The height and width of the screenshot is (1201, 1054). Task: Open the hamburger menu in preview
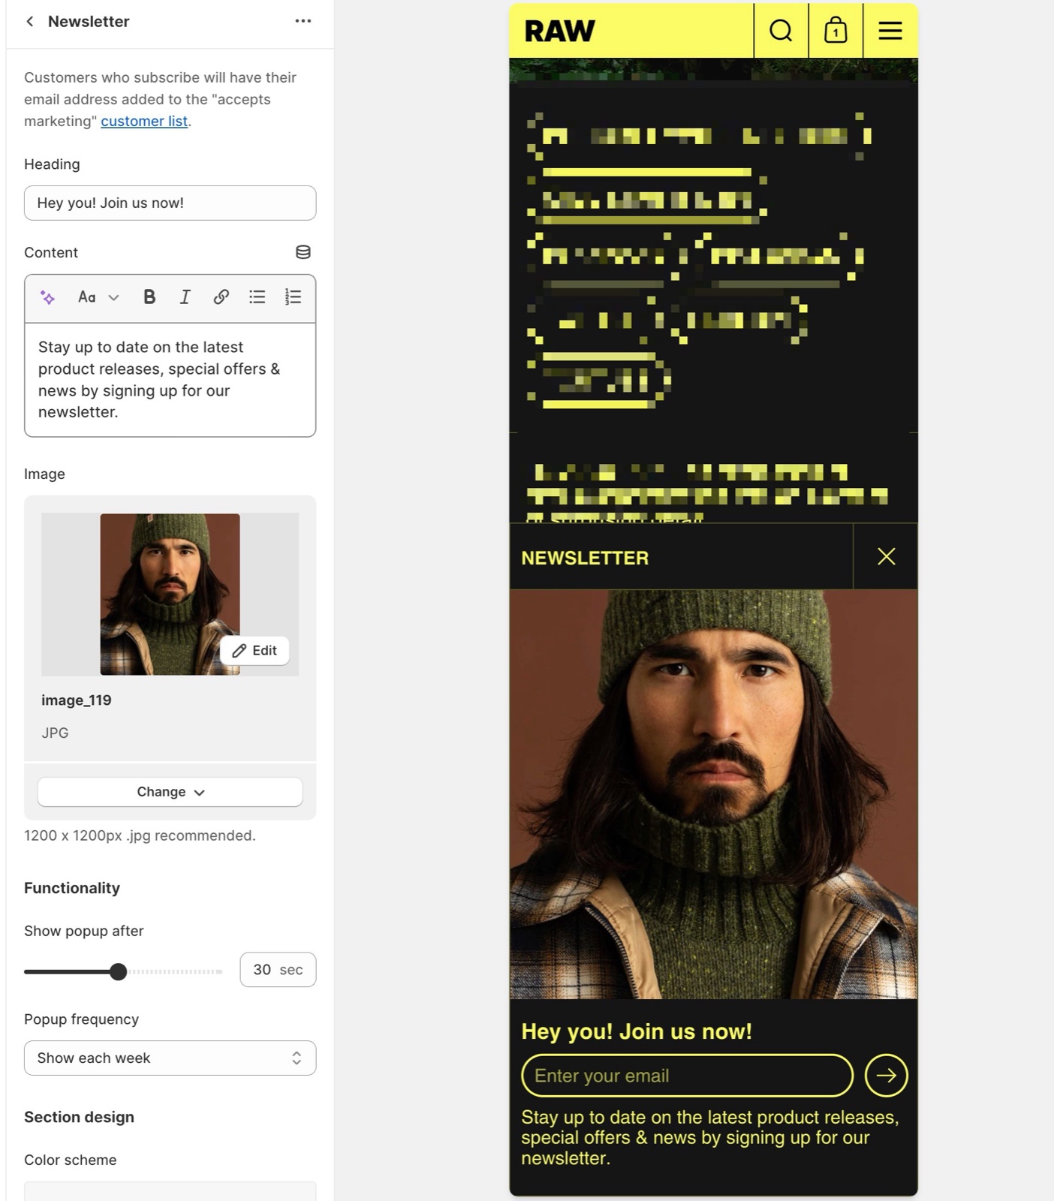[x=890, y=31]
